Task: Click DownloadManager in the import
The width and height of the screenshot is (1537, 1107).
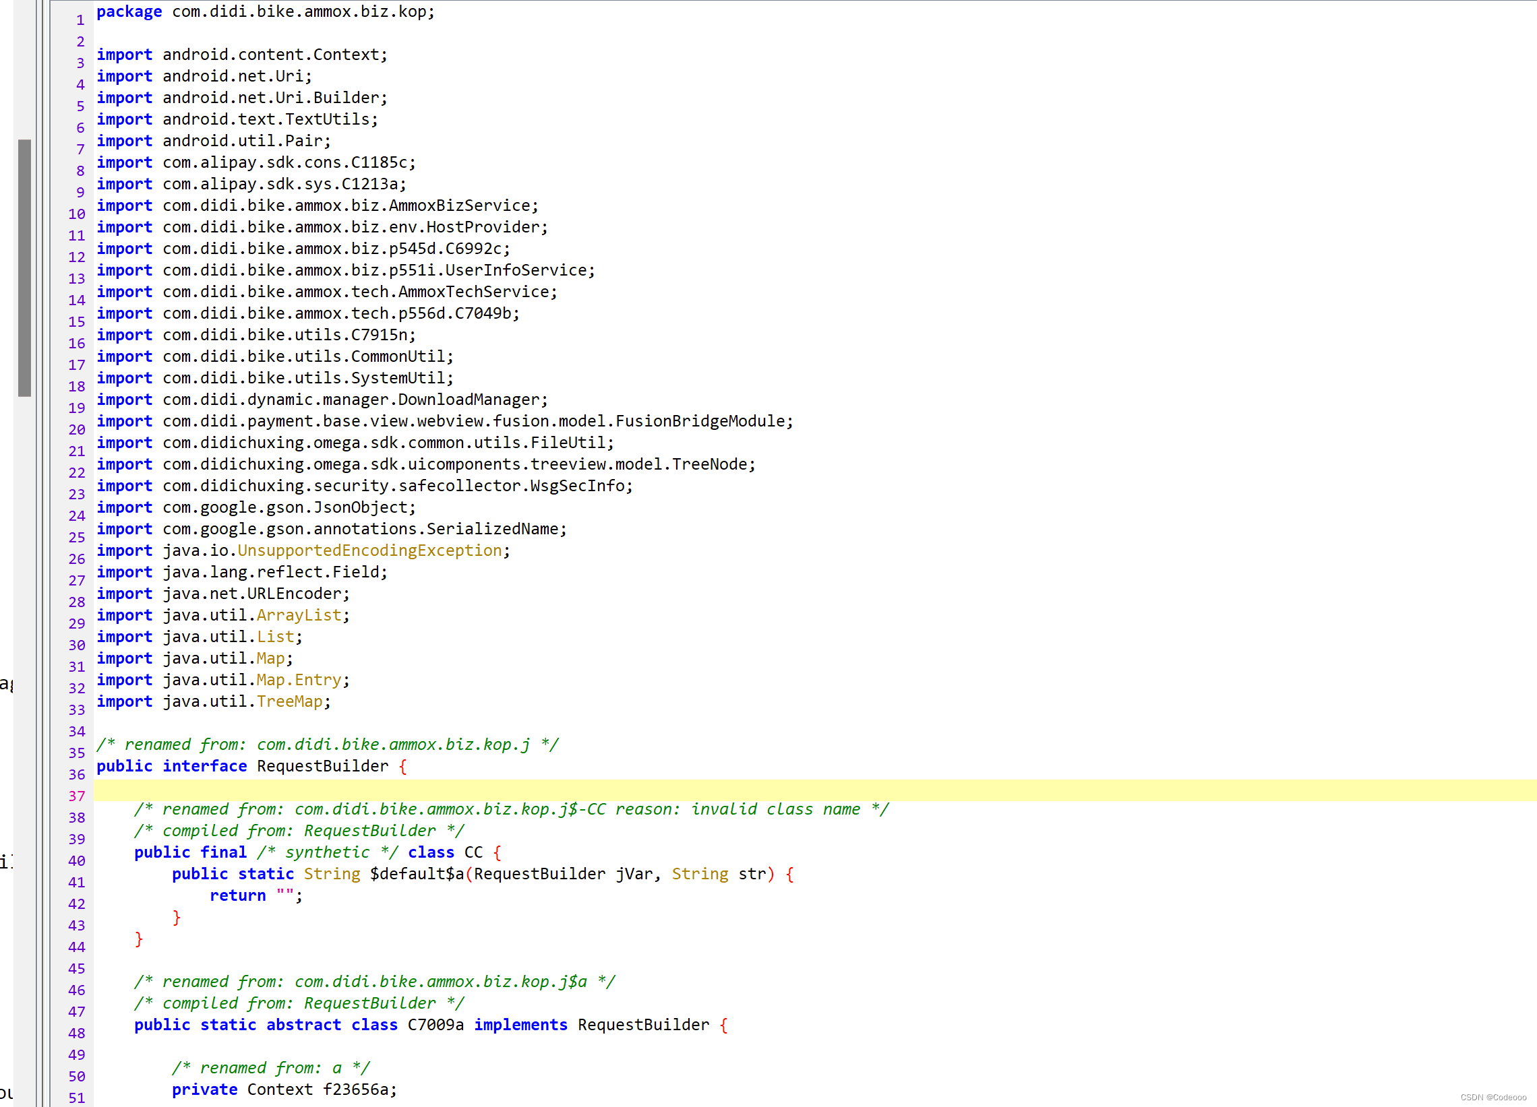Action: click(x=469, y=400)
